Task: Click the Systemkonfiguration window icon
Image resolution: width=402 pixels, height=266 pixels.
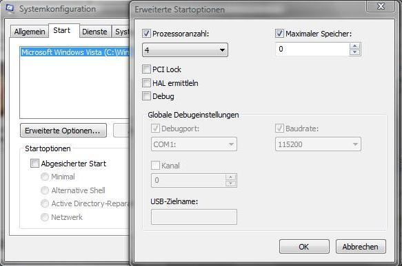Action: click(10, 8)
